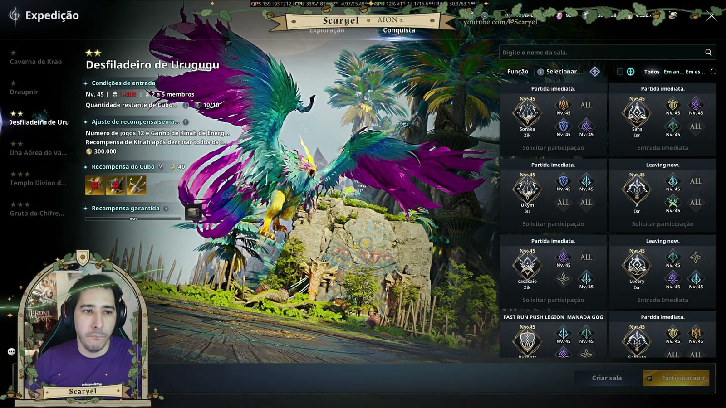Filter rooms by Em es... status
The height and width of the screenshot is (408, 726).
pos(695,72)
